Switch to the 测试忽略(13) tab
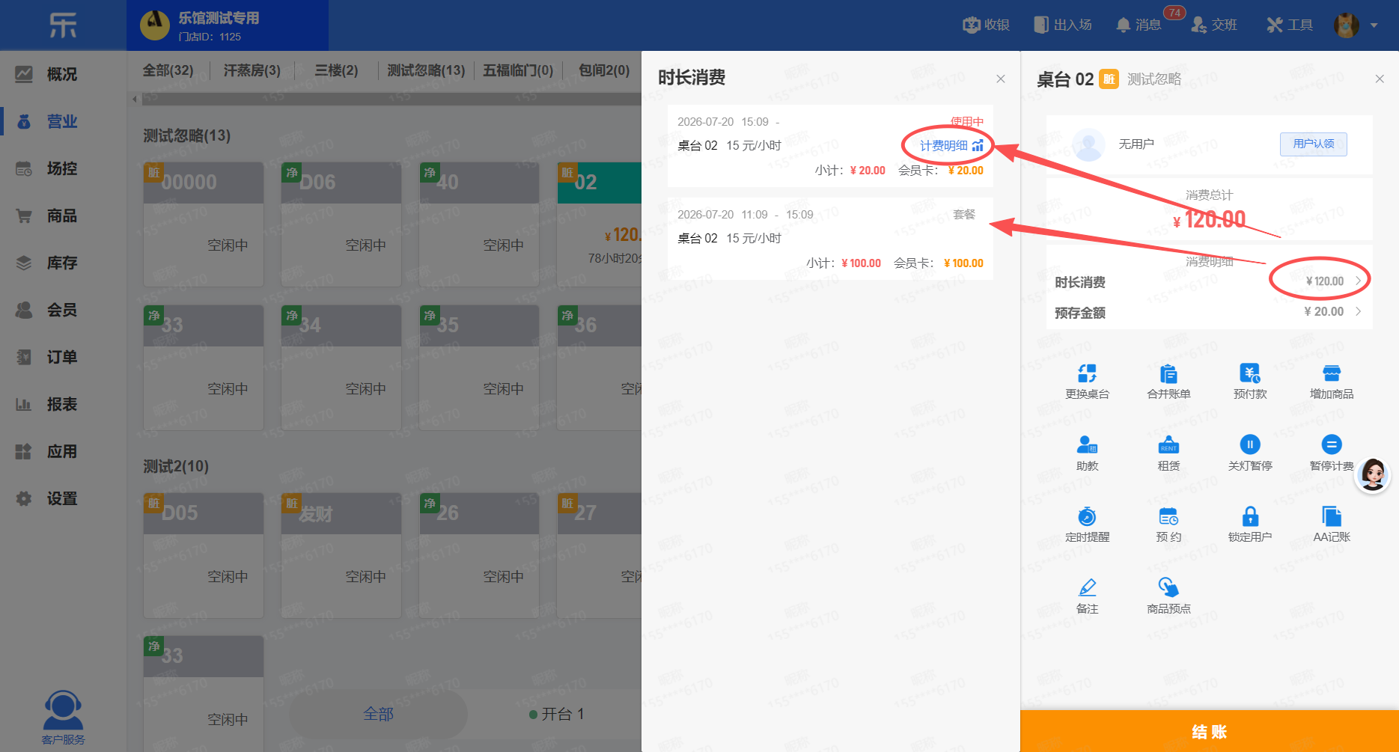Image resolution: width=1399 pixels, height=752 pixels. [x=426, y=70]
